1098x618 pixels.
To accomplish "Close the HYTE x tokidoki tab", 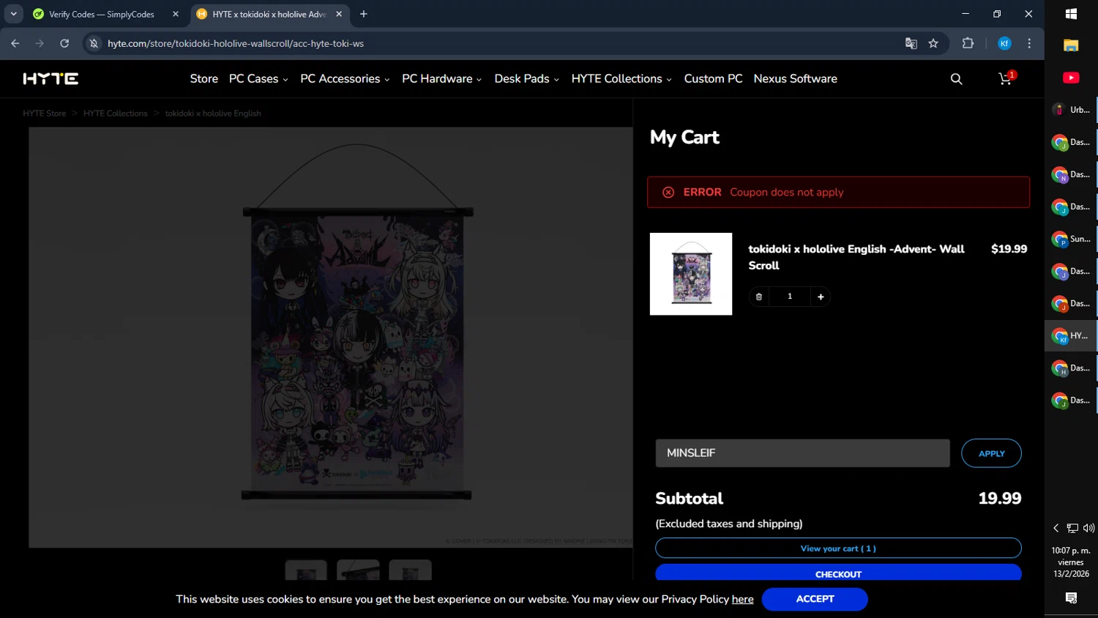I will tap(339, 14).
